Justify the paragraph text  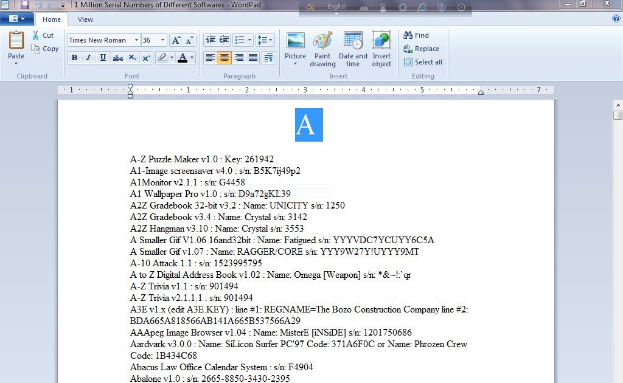pyautogui.click(x=252, y=58)
